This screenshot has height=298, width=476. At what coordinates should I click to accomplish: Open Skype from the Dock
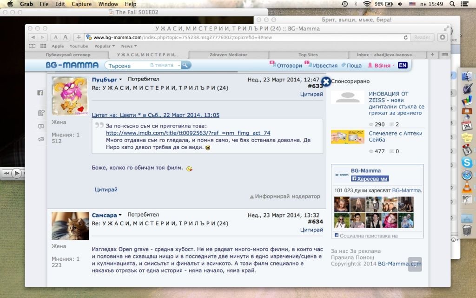coord(467,163)
